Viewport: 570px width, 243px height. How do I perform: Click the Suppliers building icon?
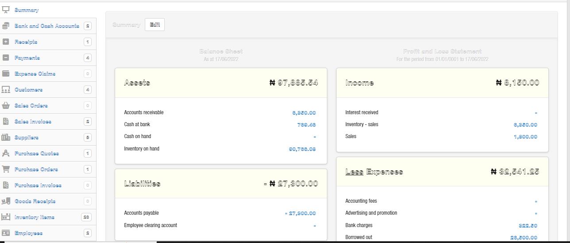[x=6, y=138]
